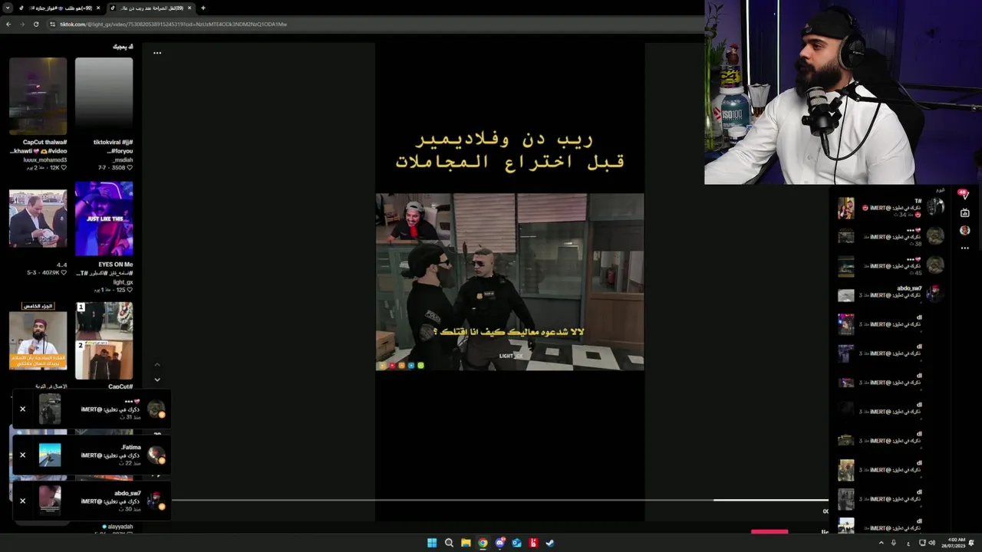Open the abdo_sw7 notification in inbox list

tap(891, 295)
